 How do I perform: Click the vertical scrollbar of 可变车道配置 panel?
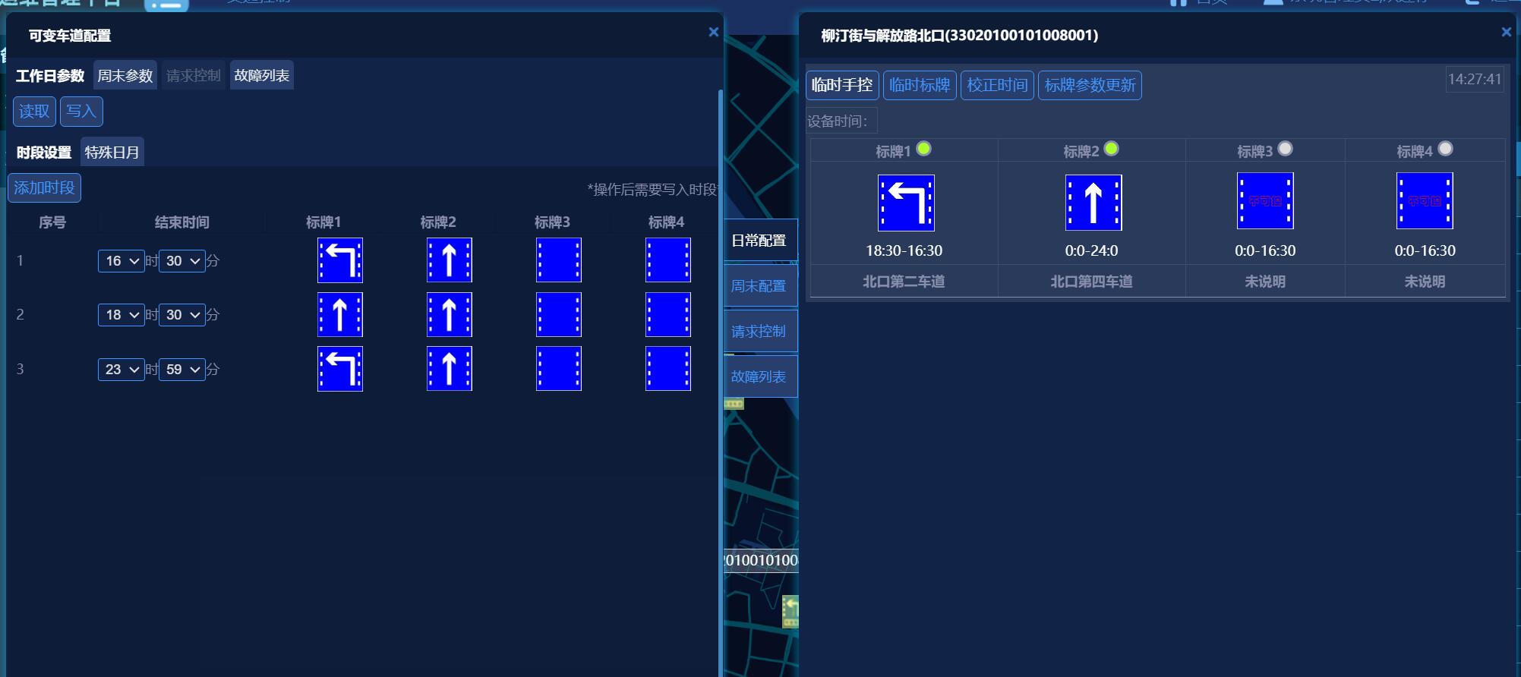pos(720,379)
